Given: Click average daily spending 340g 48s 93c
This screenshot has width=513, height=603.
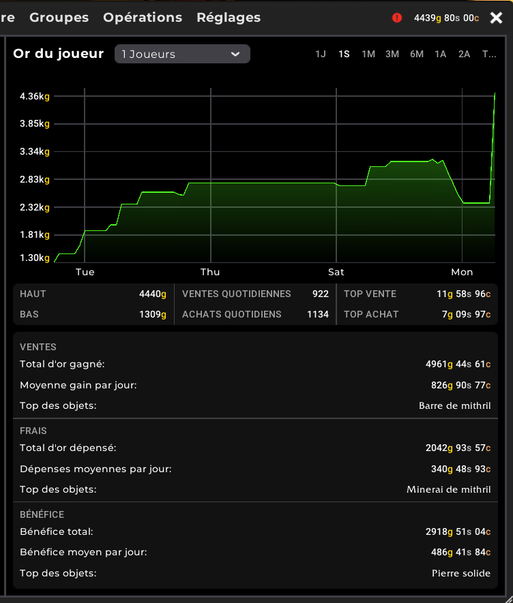Looking at the screenshot, I should [x=460, y=469].
